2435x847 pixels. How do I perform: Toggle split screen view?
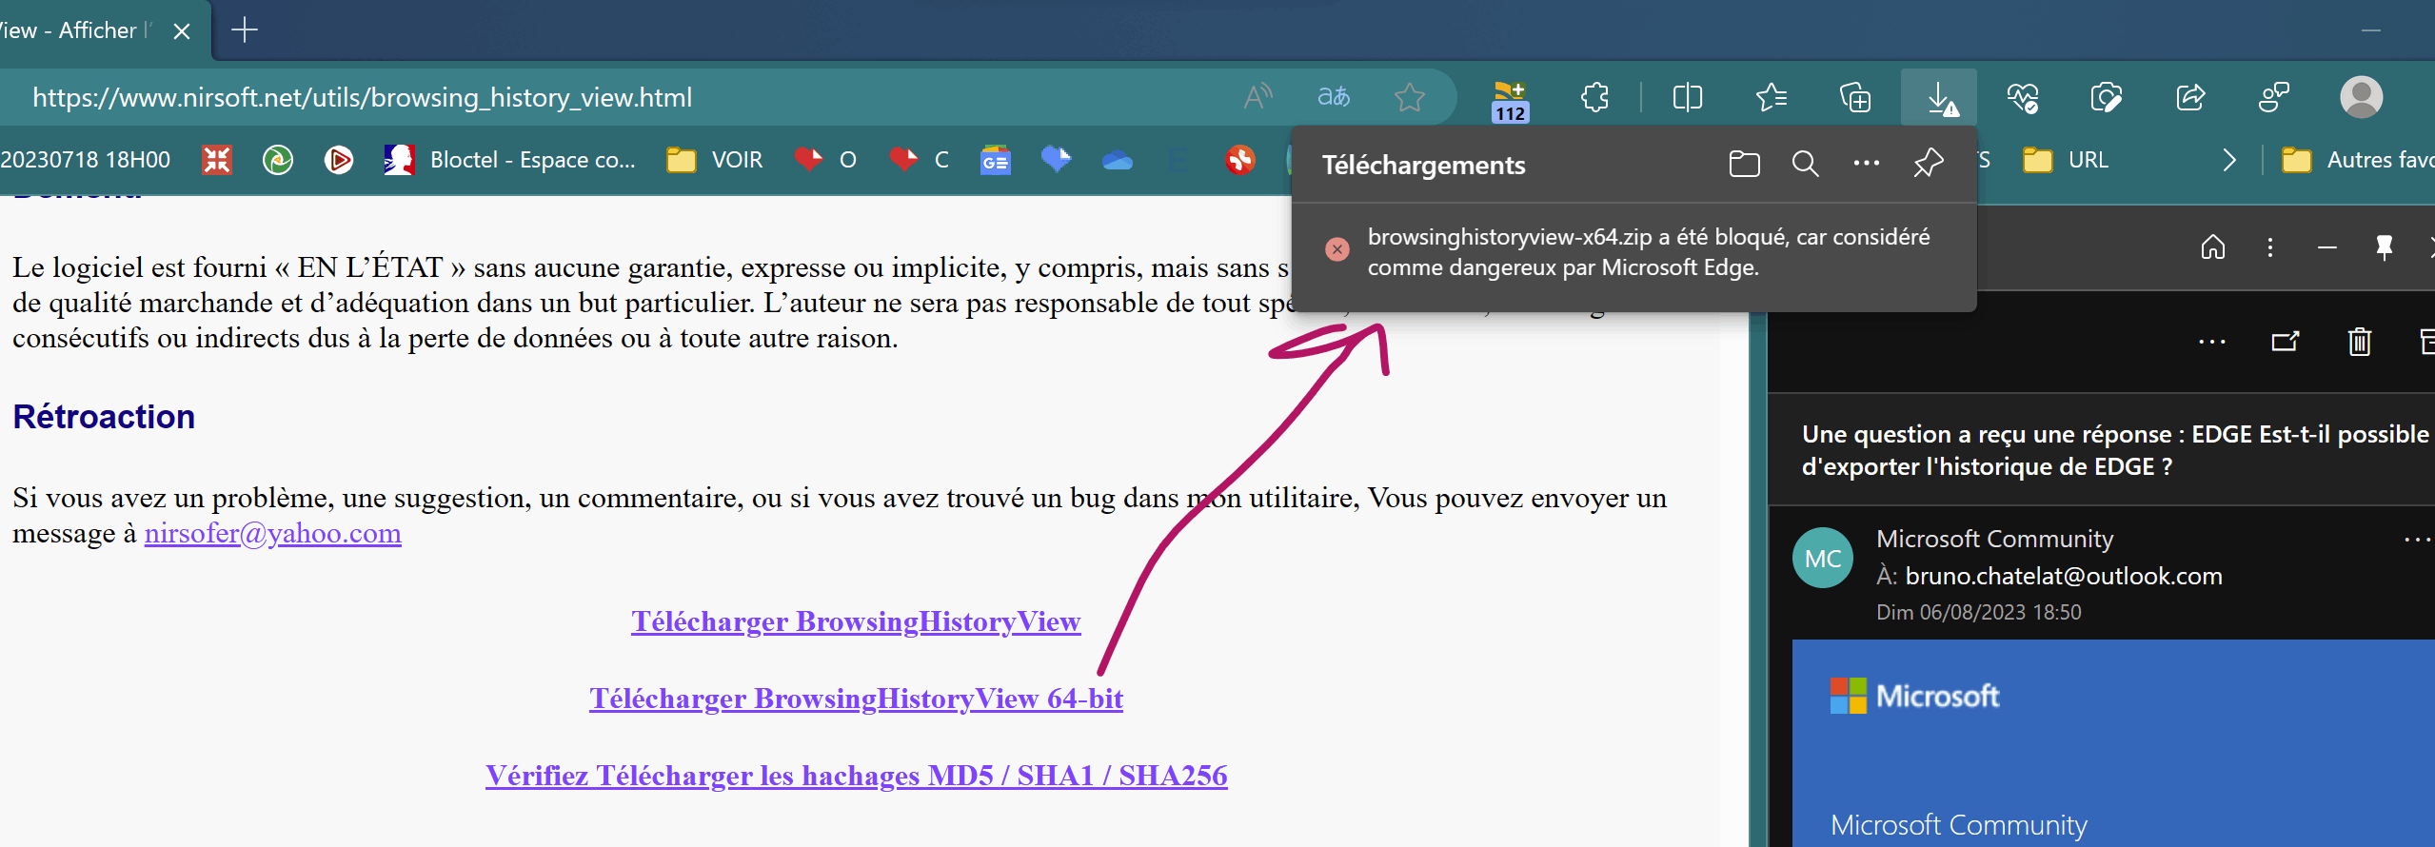pyautogui.click(x=1687, y=97)
